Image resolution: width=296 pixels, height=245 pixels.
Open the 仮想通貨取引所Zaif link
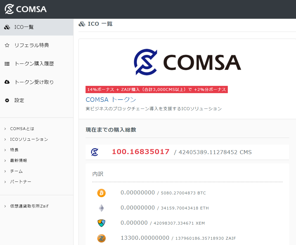pyautogui.click(x=29, y=206)
